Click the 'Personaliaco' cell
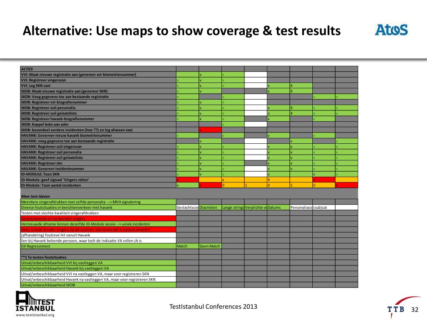The width and height of the screenshot is (427, 320). [x=301, y=207]
